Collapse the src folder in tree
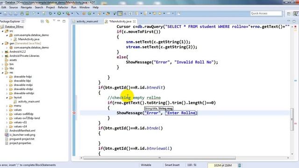The width and height of the screenshot is (299, 168). coord(3,31)
